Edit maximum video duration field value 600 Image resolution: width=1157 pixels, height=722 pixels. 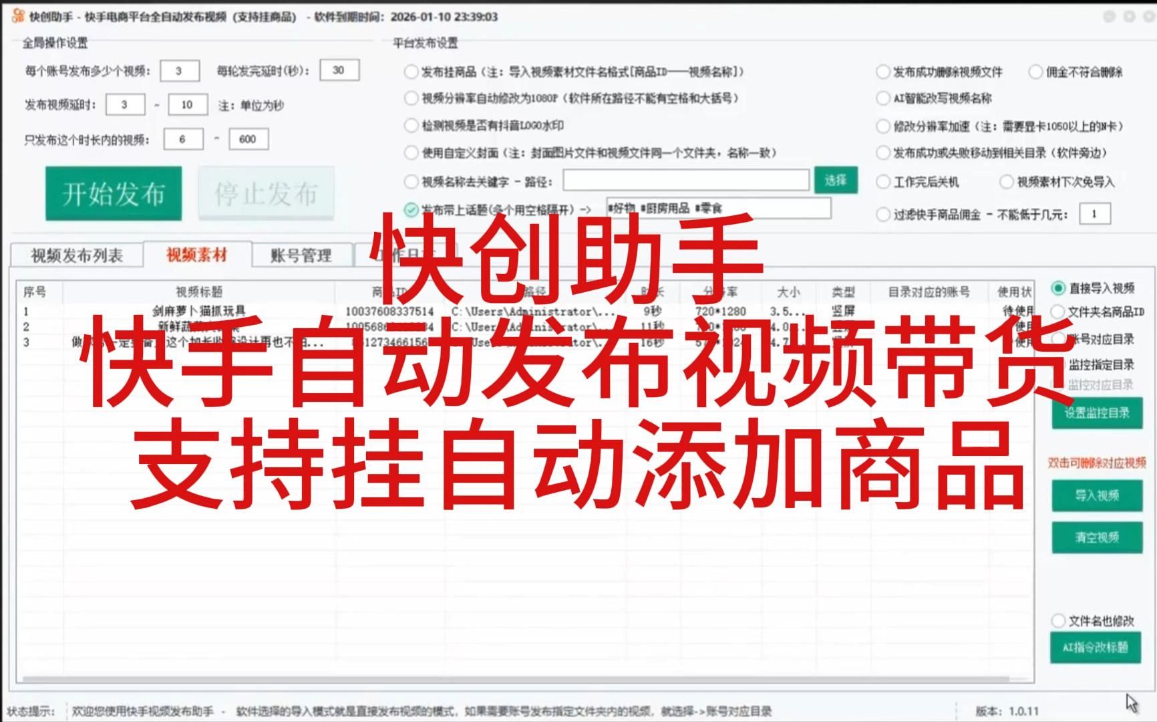249,139
